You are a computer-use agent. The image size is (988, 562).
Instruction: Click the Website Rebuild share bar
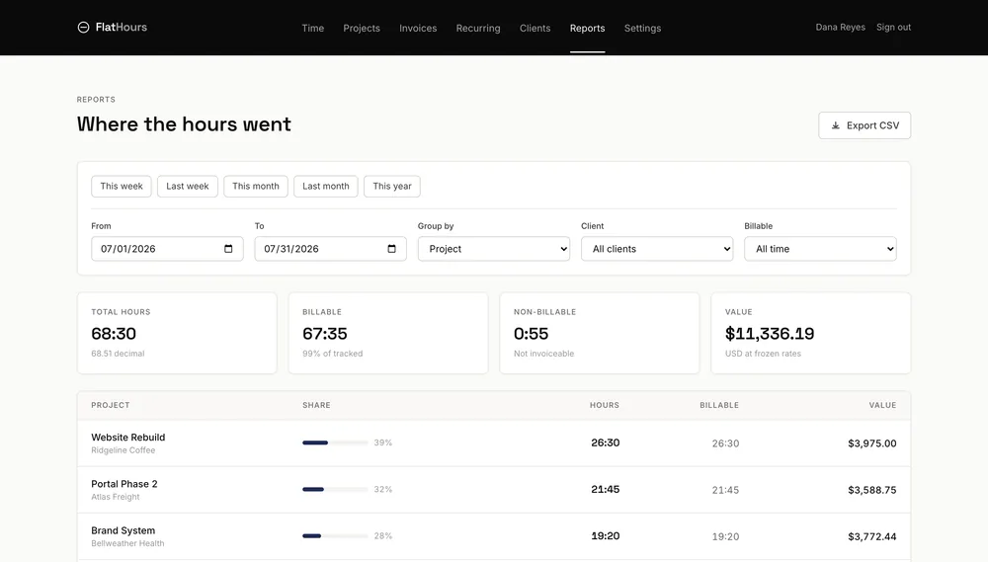[x=335, y=442]
